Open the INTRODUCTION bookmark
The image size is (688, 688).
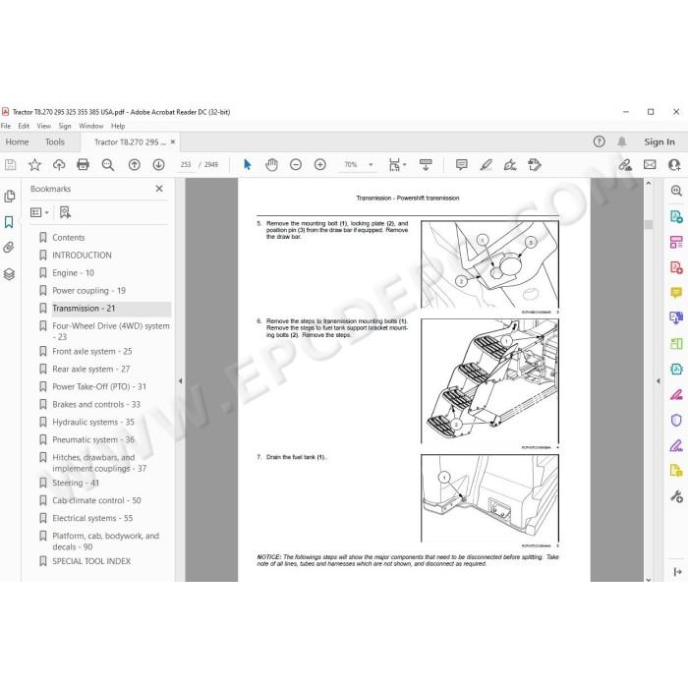(82, 255)
